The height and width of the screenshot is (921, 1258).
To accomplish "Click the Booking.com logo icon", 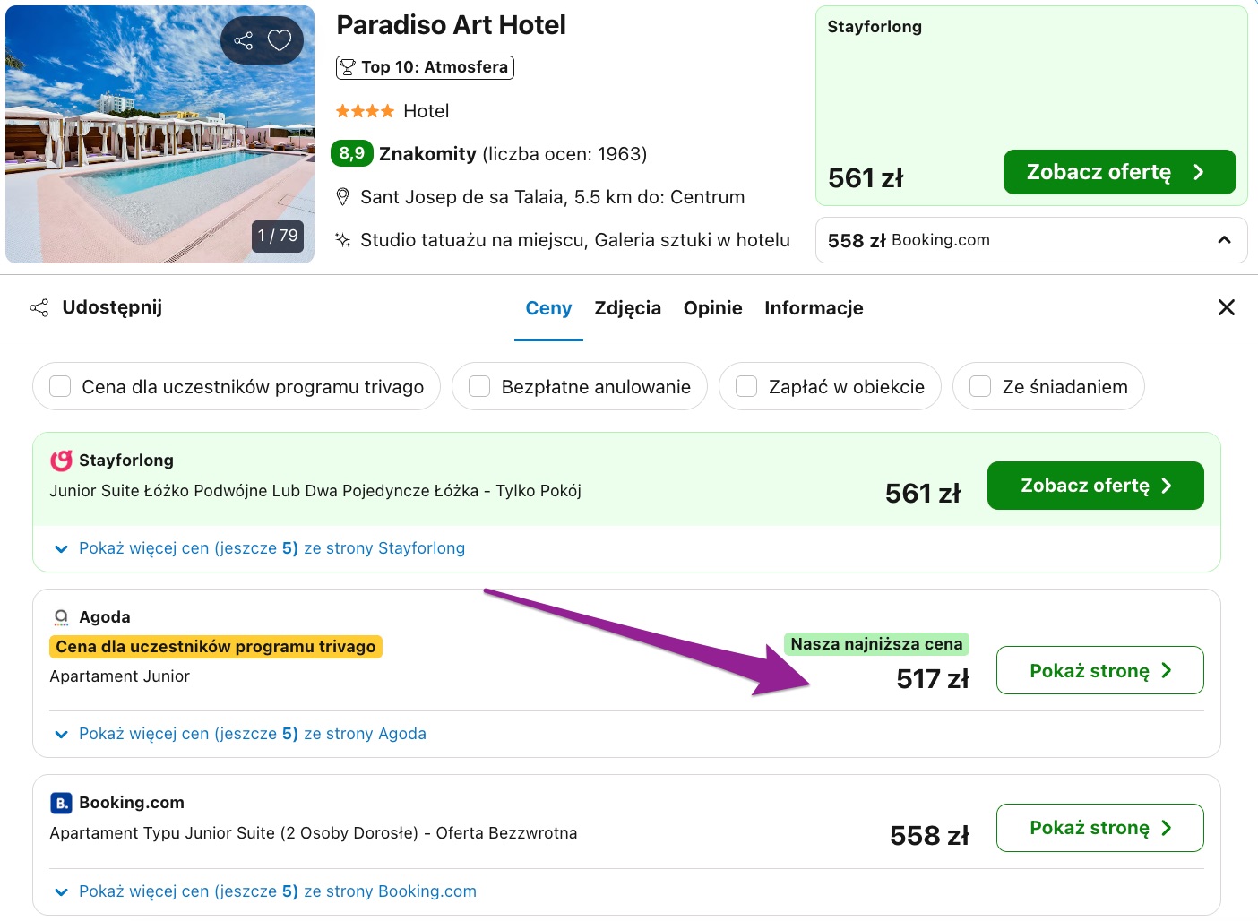I will click(x=61, y=803).
